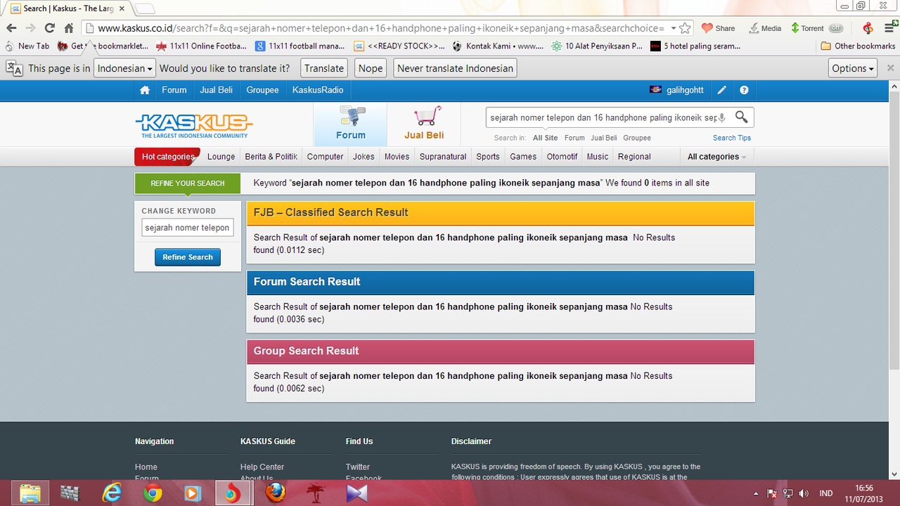The width and height of the screenshot is (900, 506).
Task: Open Groupee in the top bar
Action: click(262, 90)
